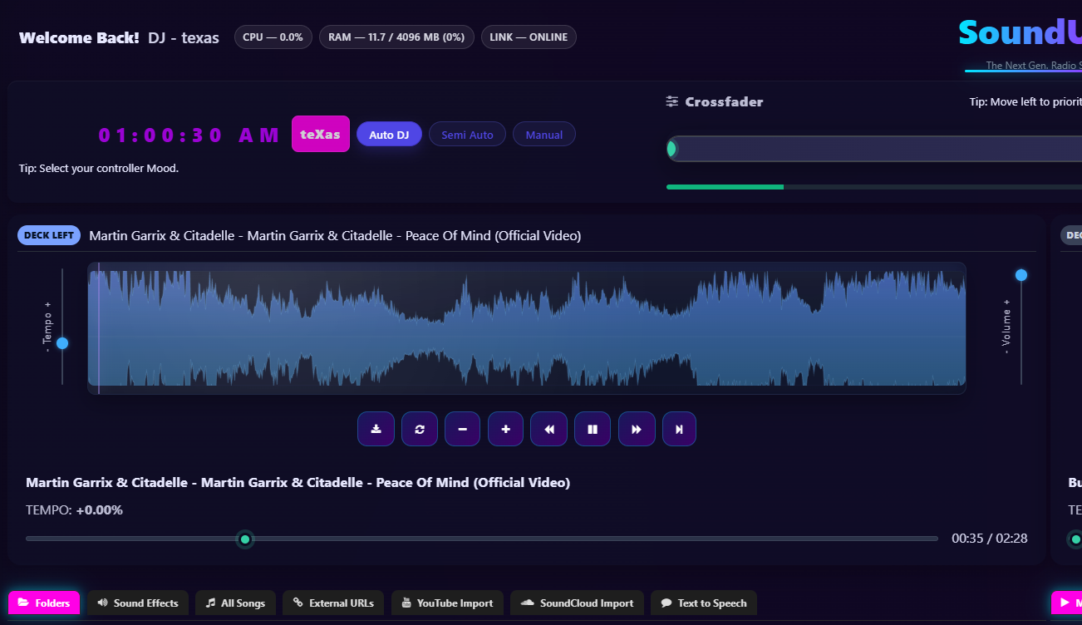Viewport: 1082px width, 625px height.
Task: Click the 00:35 / 02:28 time readout
Action: [x=990, y=539]
